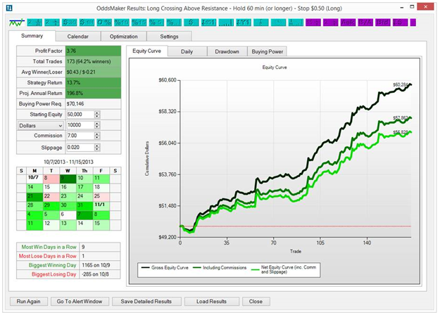Viewport: 440px width, 315px height.
Task: Select the 11/1 Friday calendar cell
Action: [x=101, y=206]
